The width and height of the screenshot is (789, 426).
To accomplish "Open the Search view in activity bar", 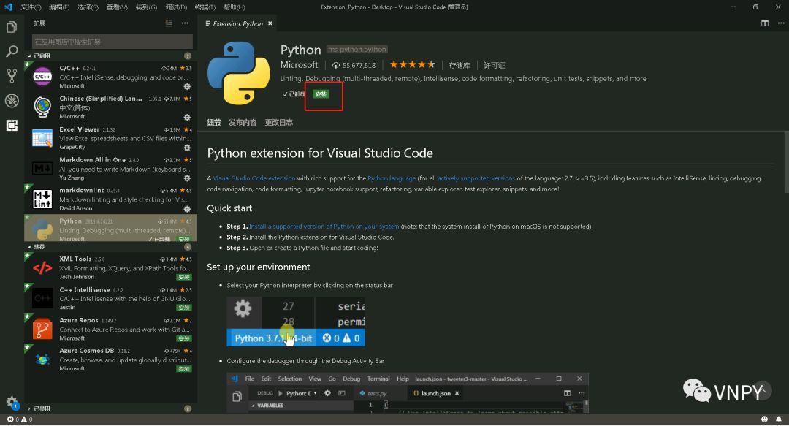I will click(12, 52).
